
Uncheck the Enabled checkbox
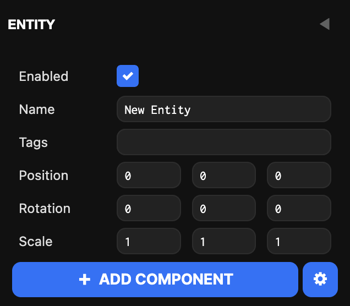point(128,76)
